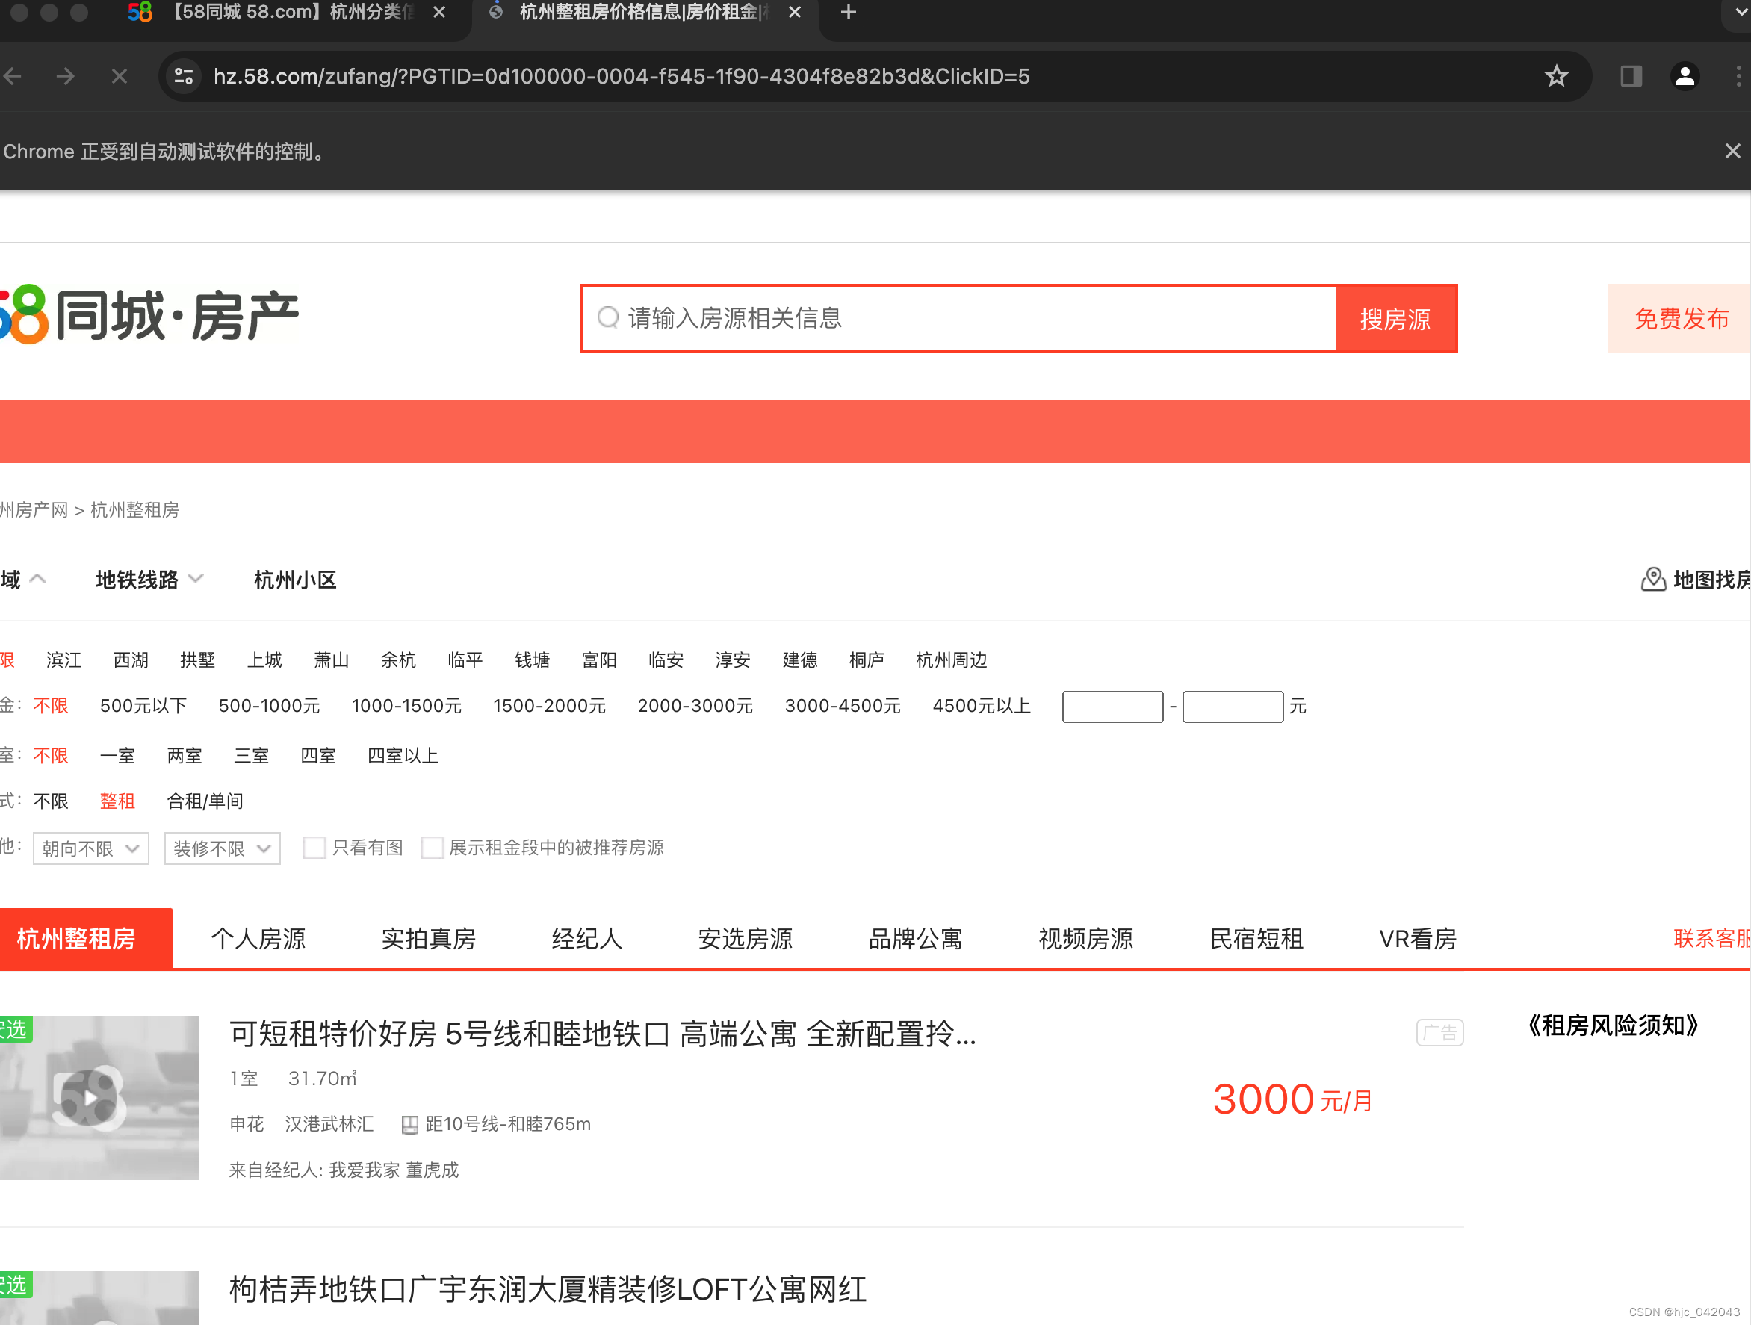Switch to 个人房源 tab
The image size is (1751, 1325).
pyautogui.click(x=258, y=939)
